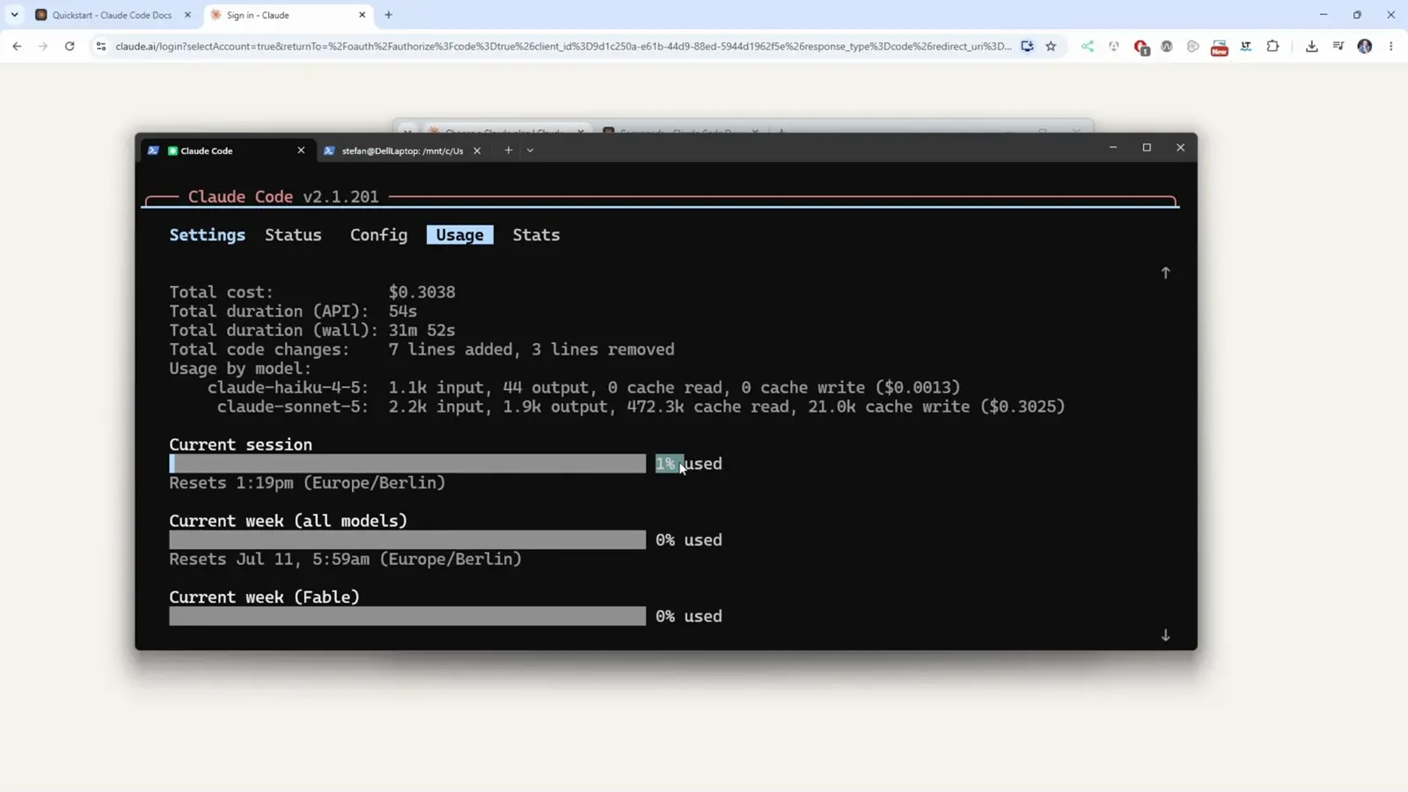Add a new terminal tab with plus
Image resolution: width=1408 pixels, height=792 pixels.
click(509, 150)
